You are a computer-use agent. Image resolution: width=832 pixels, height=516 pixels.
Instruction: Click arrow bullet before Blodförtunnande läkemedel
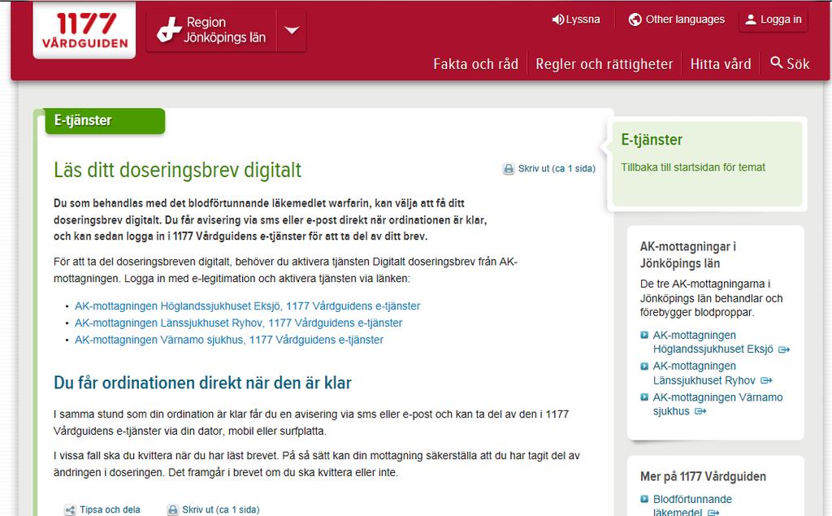[x=644, y=499]
